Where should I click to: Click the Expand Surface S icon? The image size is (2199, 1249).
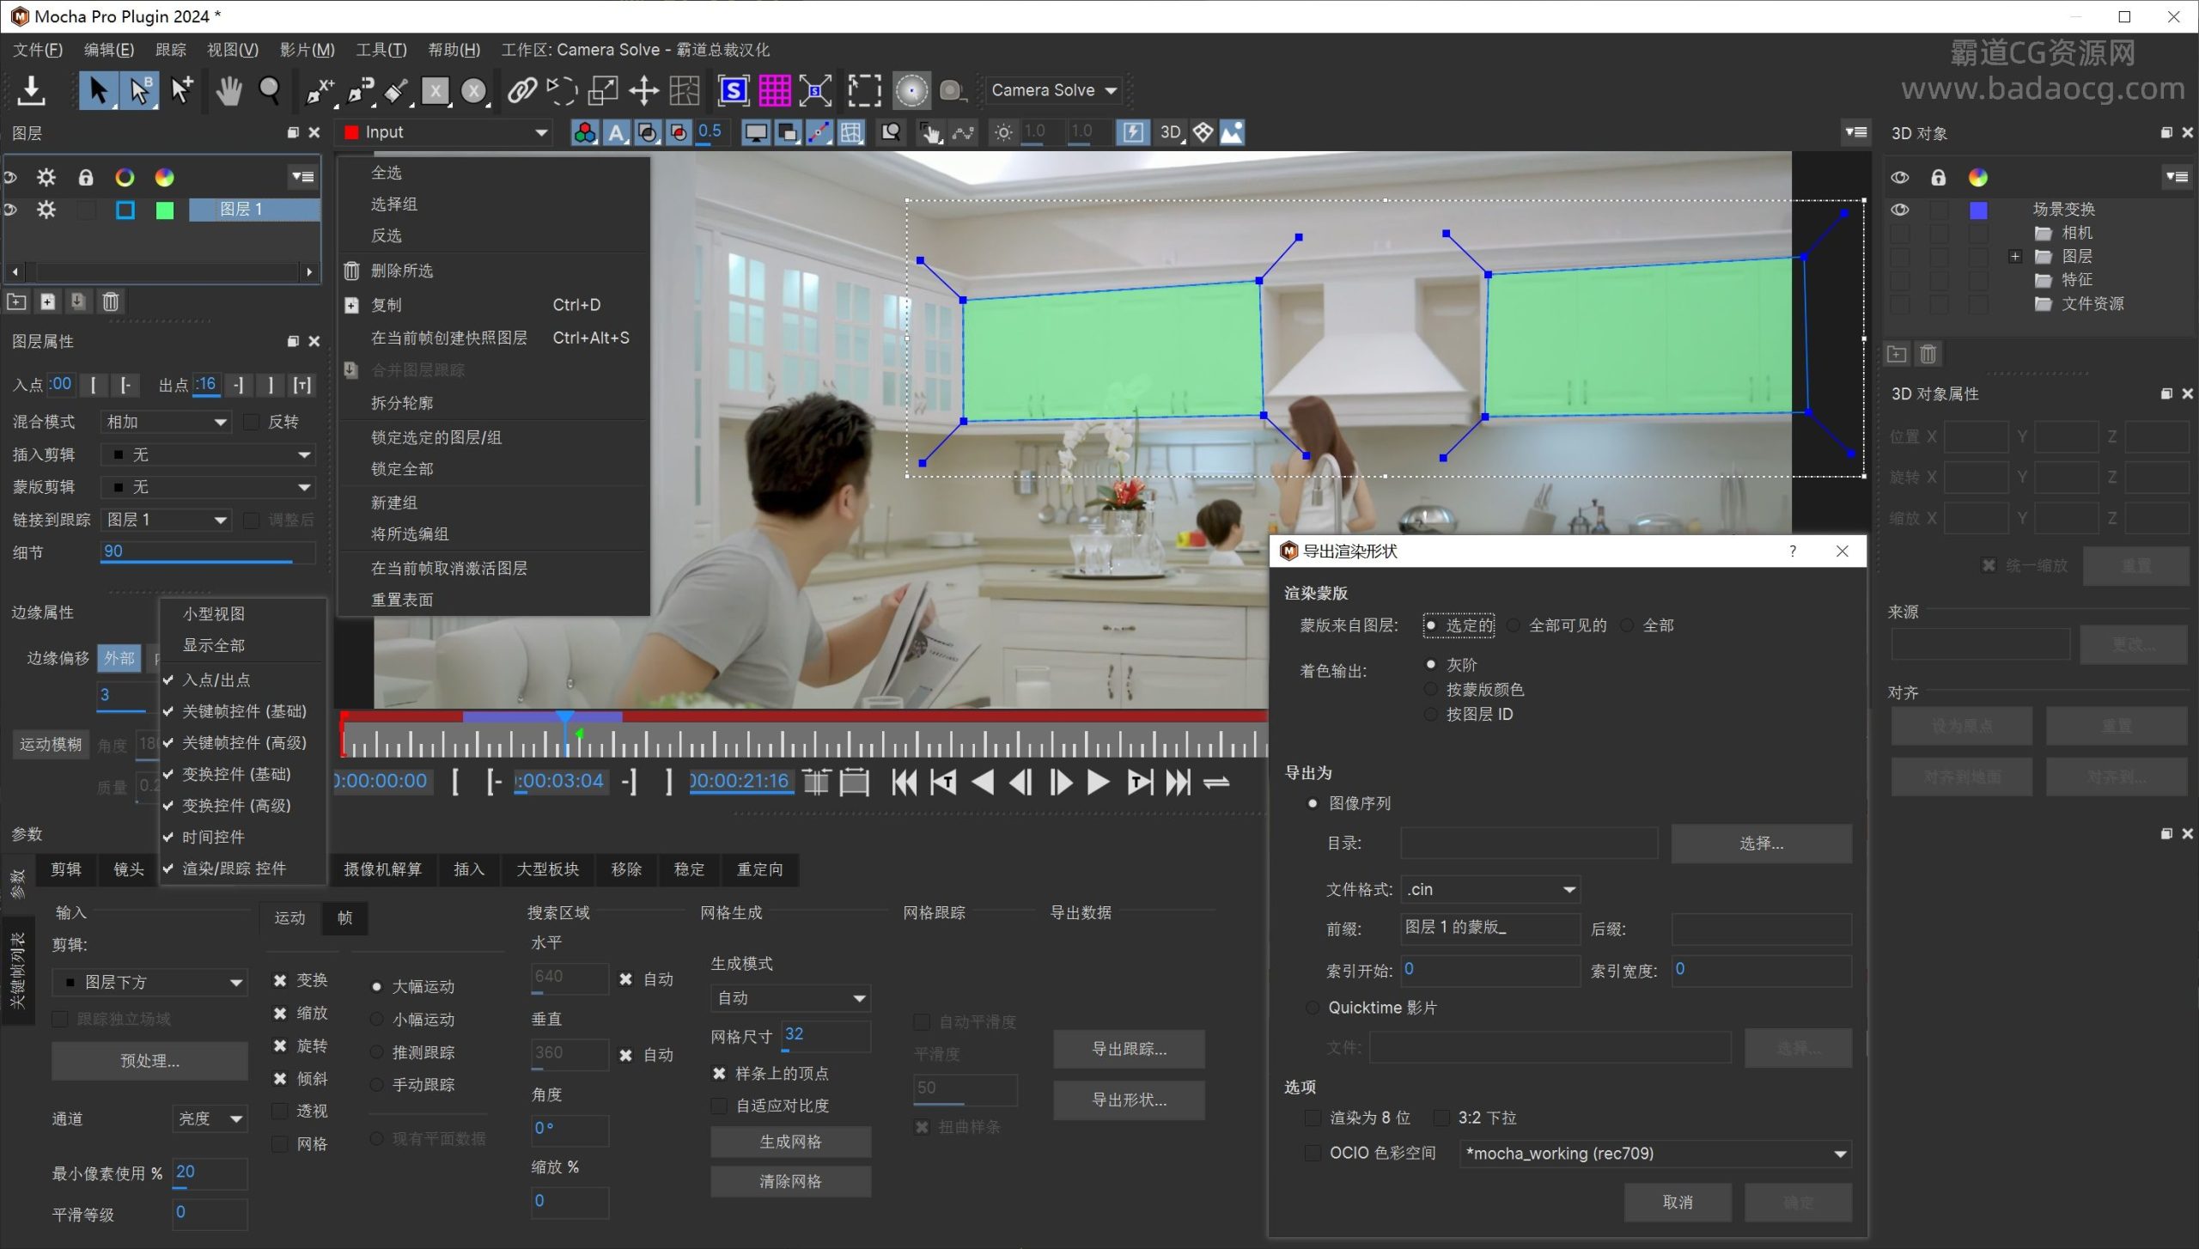[x=814, y=90]
